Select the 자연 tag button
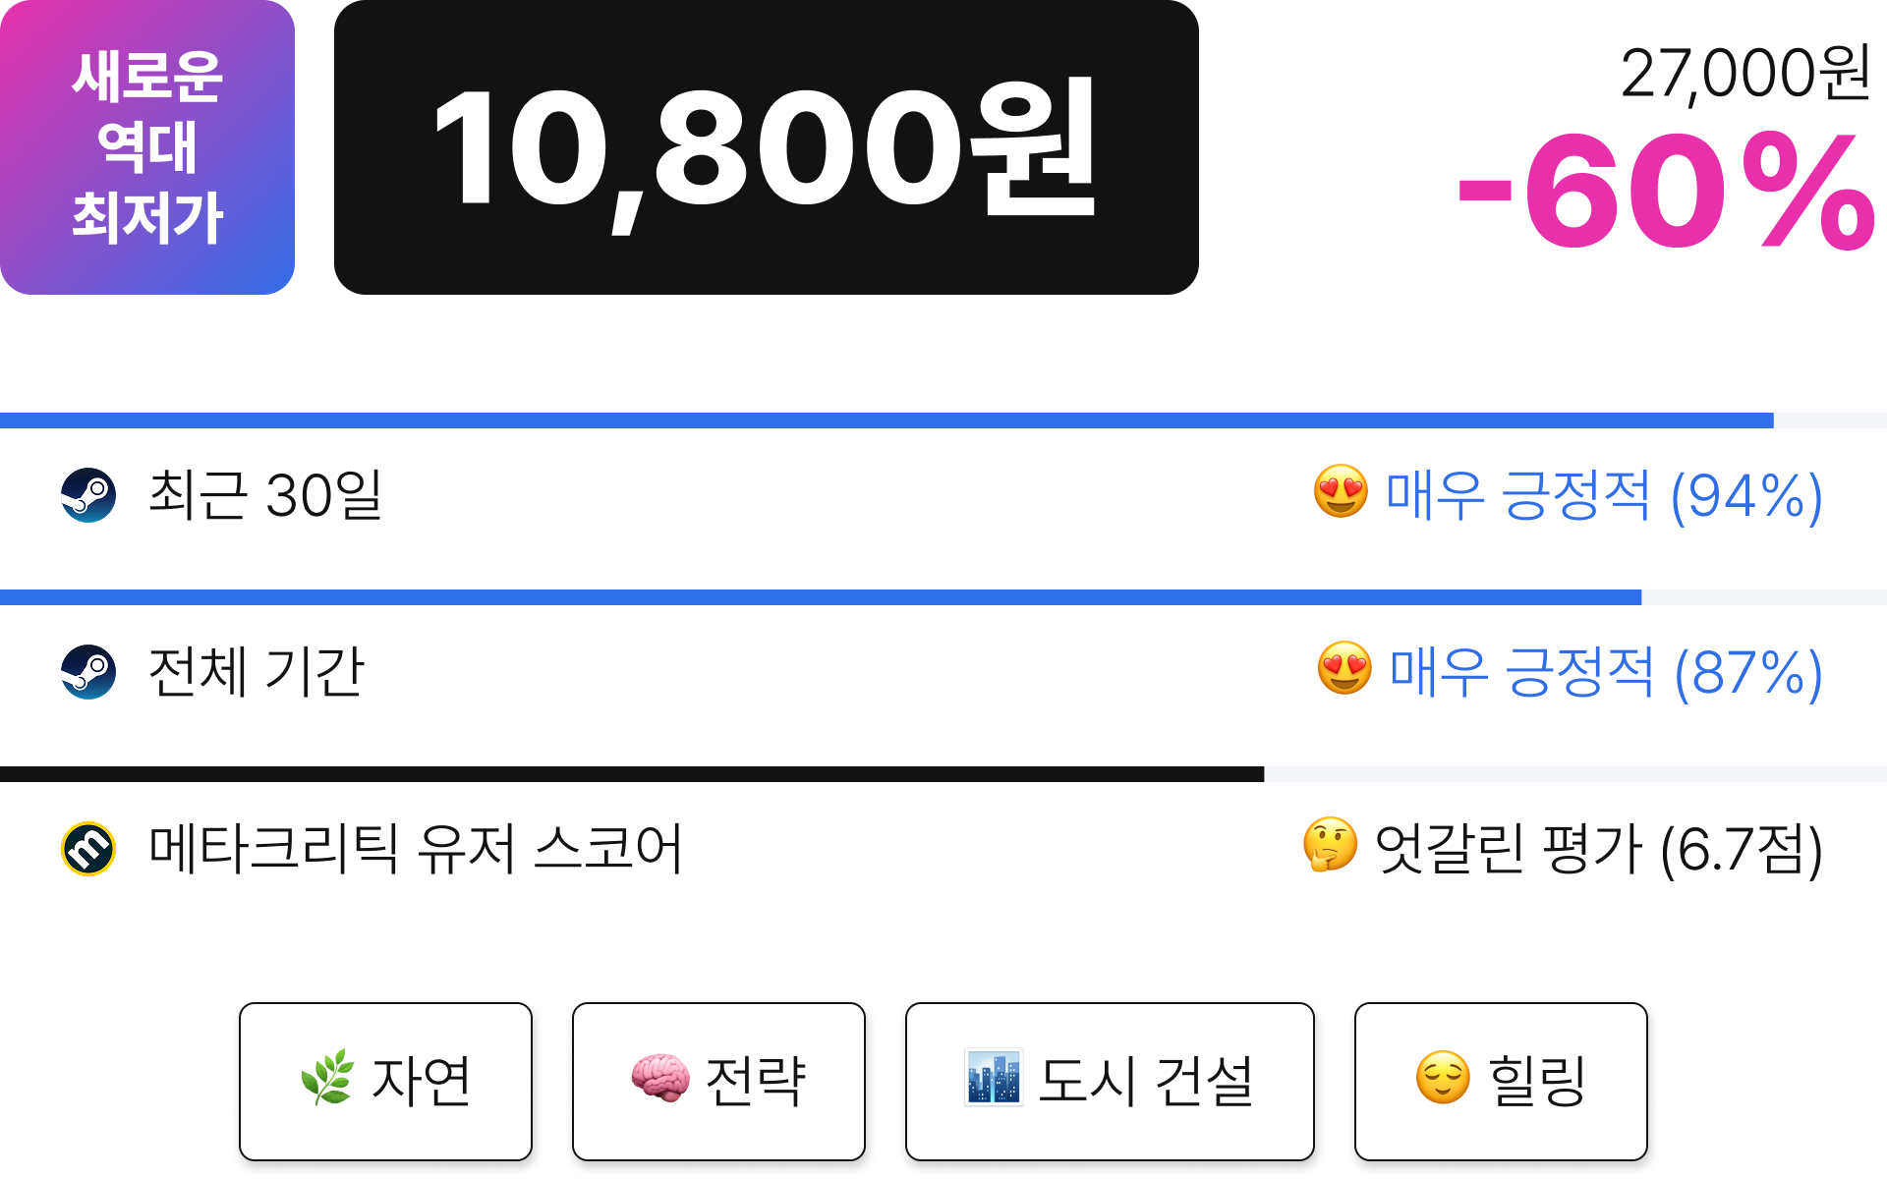Image resolution: width=1887 pixels, height=1179 pixels. pyautogui.click(x=385, y=1082)
